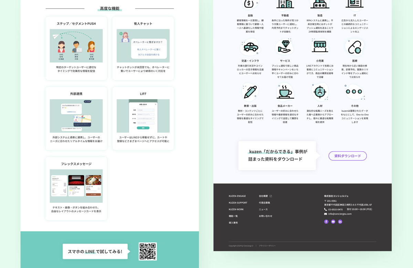The width and height of the screenshot is (413, 268).
Task: Click the LinkedIn icon in the footer
Action: coord(340,222)
